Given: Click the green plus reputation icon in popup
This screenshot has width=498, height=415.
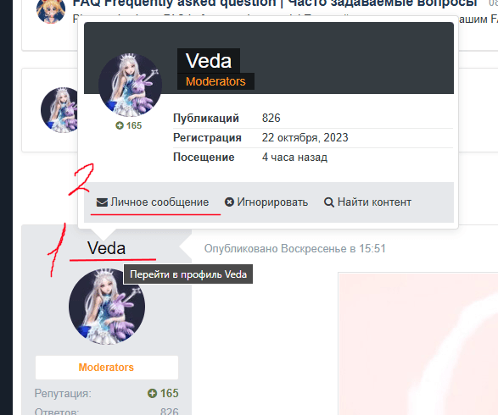Looking at the screenshot, I should [120, 125].
